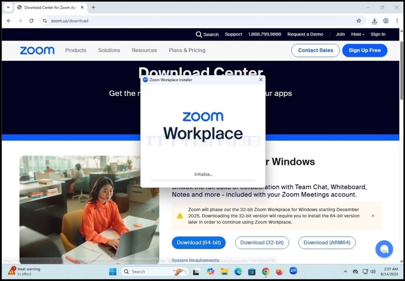The image size is (405, 281).
Task: Open Microsoft Edge from the taskbar
Action: [238, 272]
